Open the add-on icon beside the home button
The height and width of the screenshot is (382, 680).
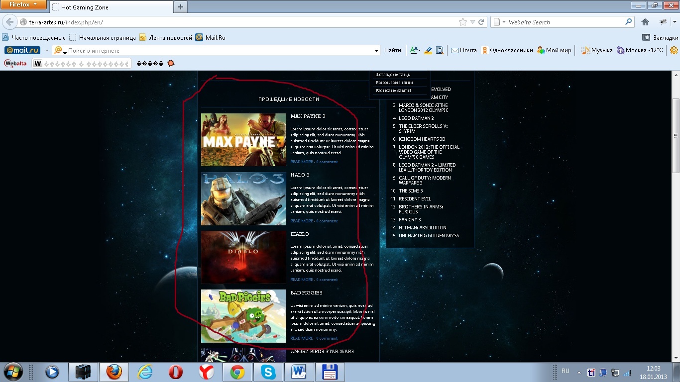coord(663,22)
